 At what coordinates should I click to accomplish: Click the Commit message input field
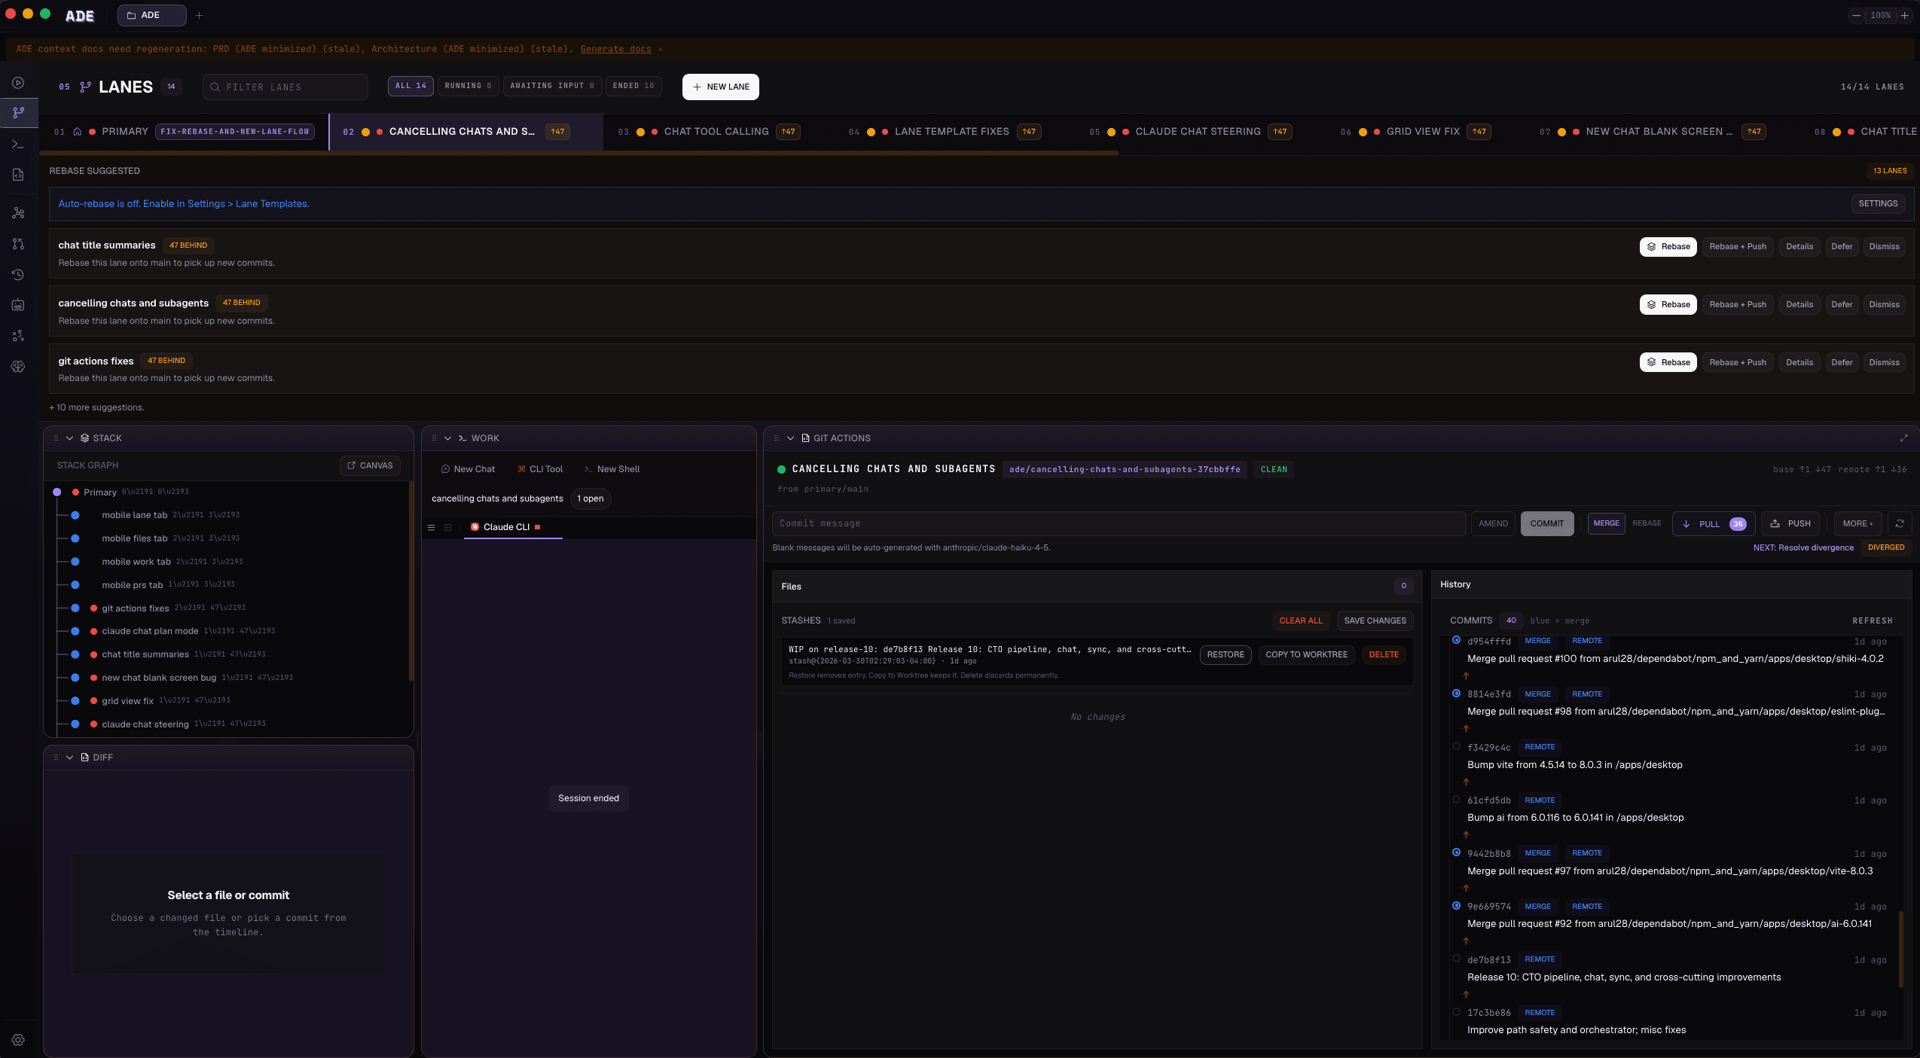point(1119,523)
